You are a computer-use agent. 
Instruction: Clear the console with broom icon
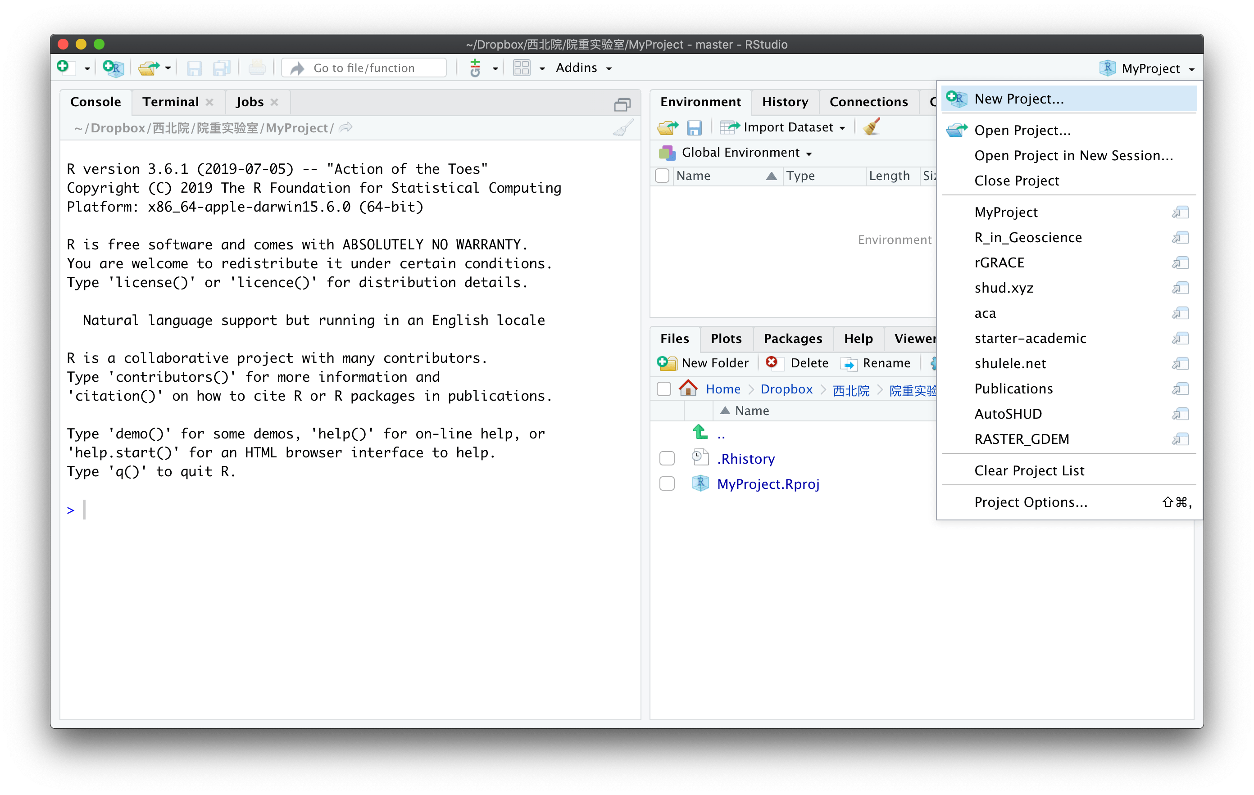point(623,127)
